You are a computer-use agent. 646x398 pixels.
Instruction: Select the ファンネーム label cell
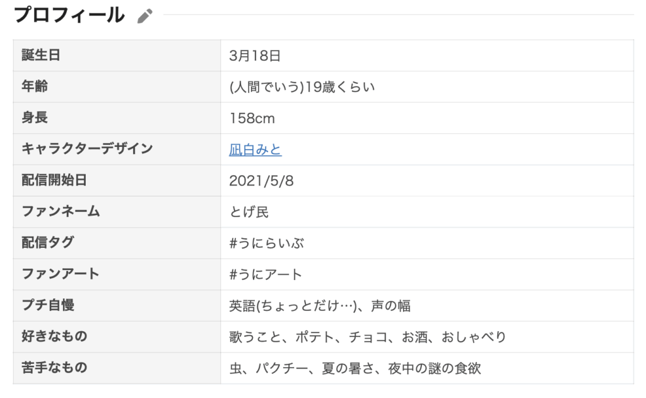pos(61,211)
